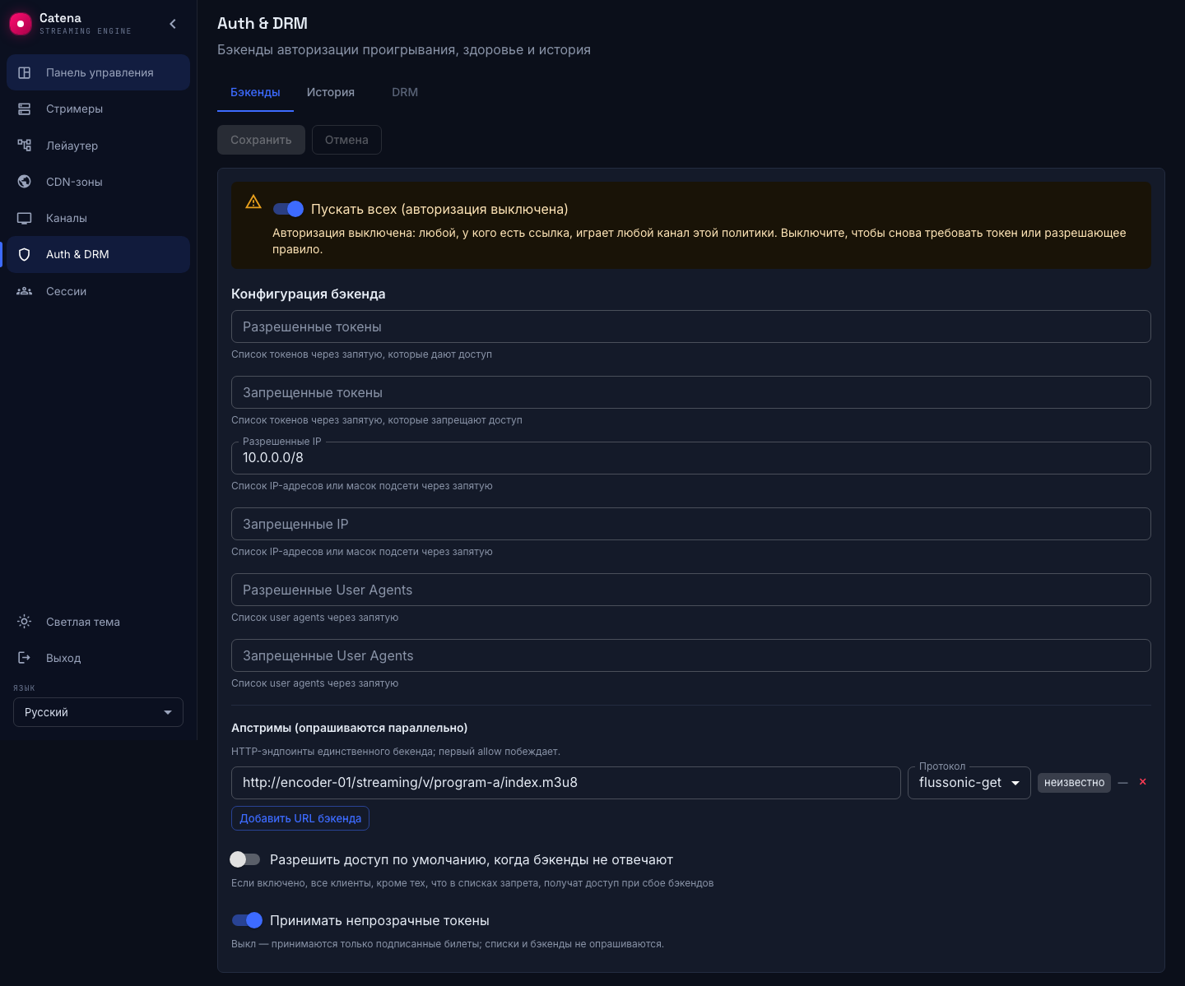The width and height of the screenshot is (1185, 986).
Task: Click the Панель управления dashboard icon
Action: [25, 72]
